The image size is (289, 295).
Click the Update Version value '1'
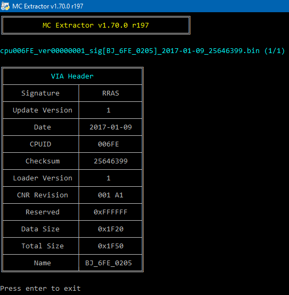[109, 110]
